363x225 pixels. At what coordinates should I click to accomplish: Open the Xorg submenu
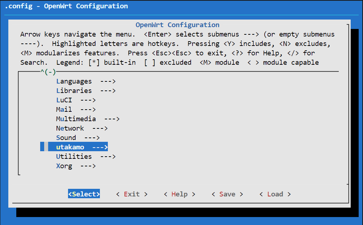(x=76, y=166)
